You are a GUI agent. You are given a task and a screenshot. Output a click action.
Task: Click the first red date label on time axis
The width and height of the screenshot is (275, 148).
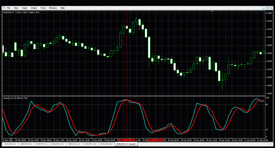(x=127, y=140)
